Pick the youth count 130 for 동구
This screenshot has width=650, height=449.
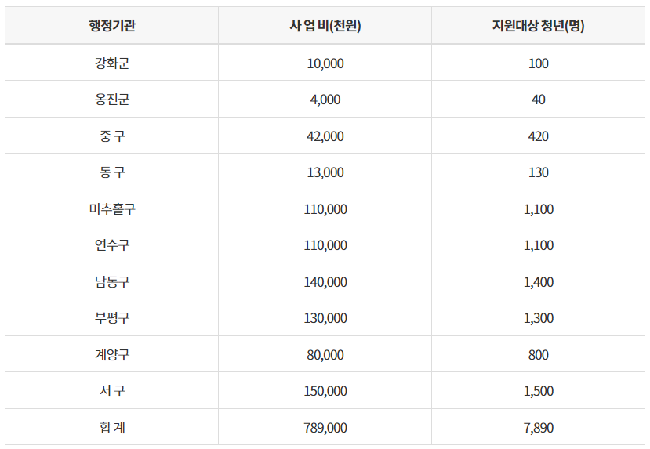[x=538, y=172]
